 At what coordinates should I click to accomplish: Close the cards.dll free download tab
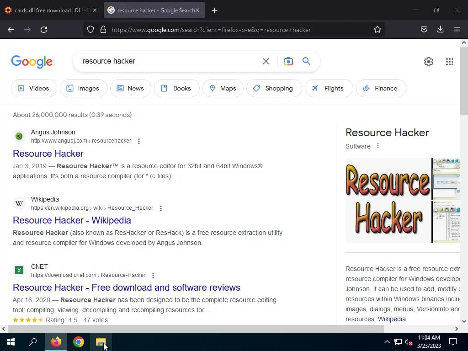pos(95,10)
